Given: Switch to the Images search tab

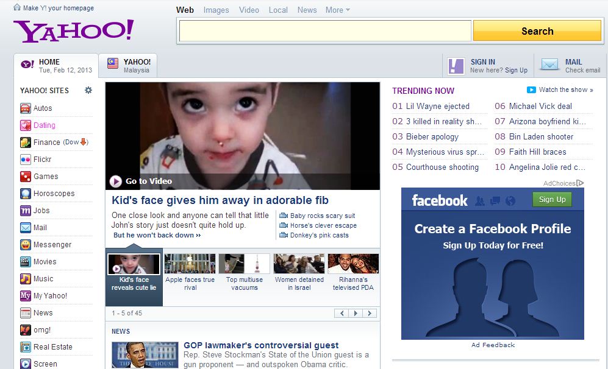Looking at the screenshot, I should tap(216, 10).
